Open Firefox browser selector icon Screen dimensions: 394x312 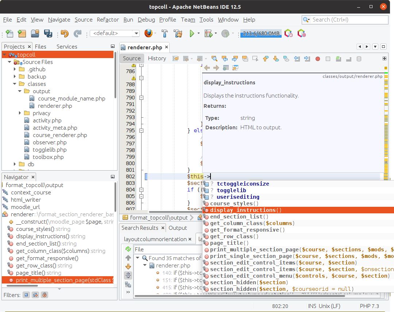click(148, 34)
